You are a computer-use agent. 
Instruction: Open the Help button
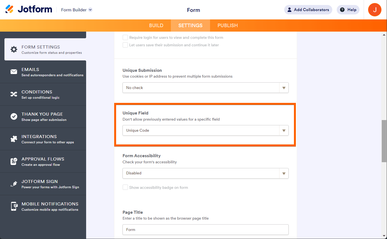point(348,10)
